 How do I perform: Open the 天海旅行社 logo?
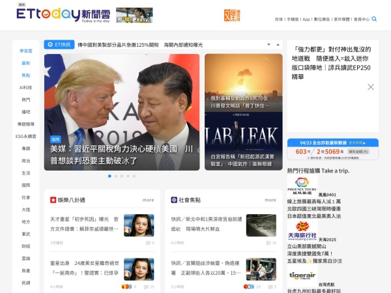click(x=302, y=231)
